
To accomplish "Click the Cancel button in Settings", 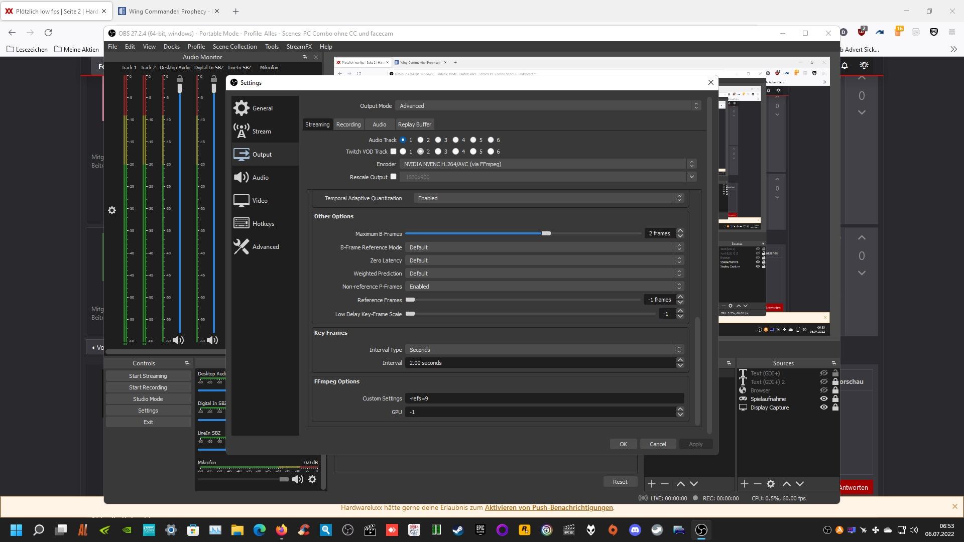I will tap(657, 444).
